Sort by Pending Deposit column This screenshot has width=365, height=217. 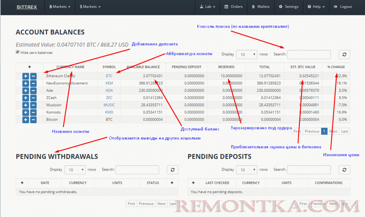point(186,67)
